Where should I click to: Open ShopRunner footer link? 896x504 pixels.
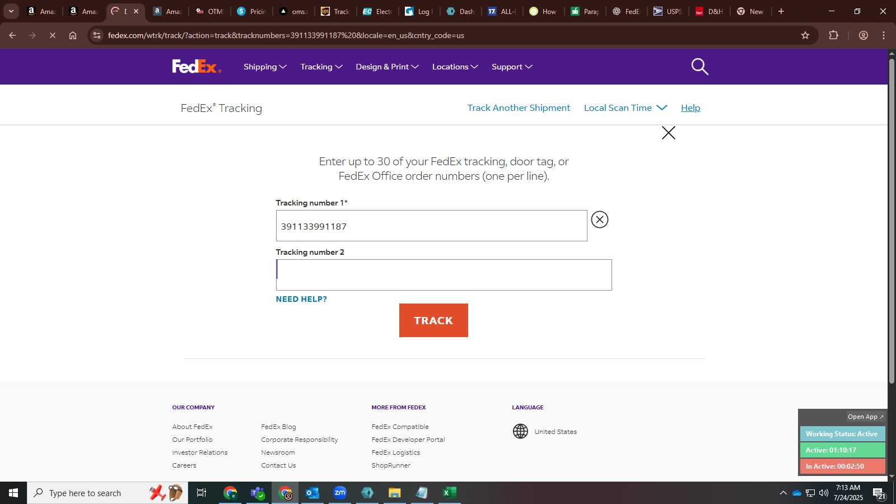[391, 465]
